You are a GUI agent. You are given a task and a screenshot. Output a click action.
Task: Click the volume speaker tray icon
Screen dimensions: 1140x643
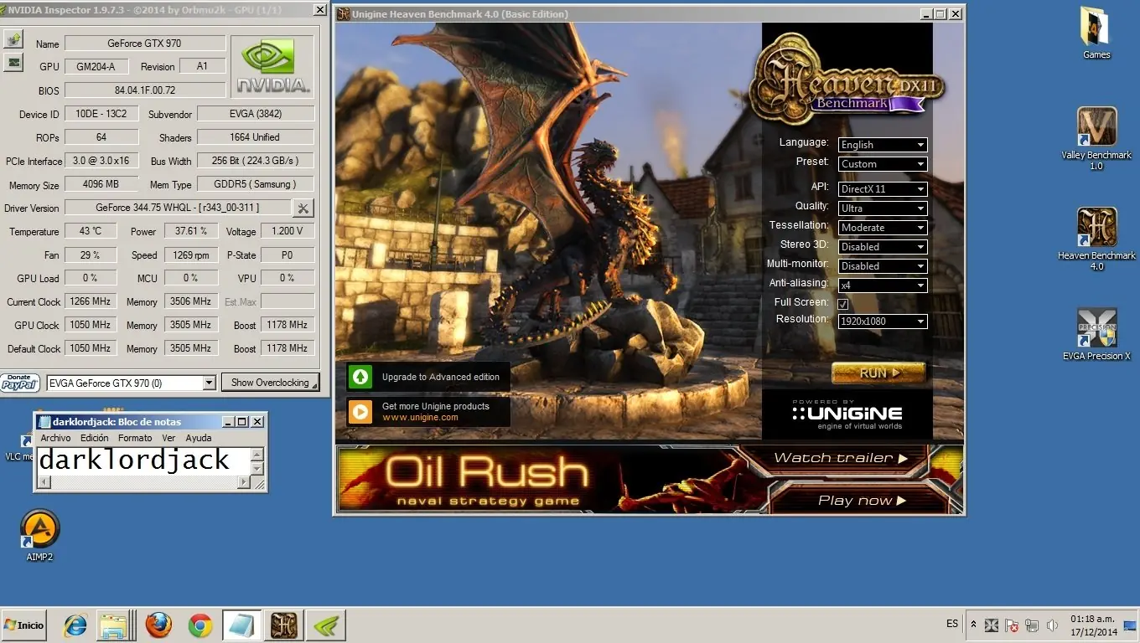pos(1051,625)
